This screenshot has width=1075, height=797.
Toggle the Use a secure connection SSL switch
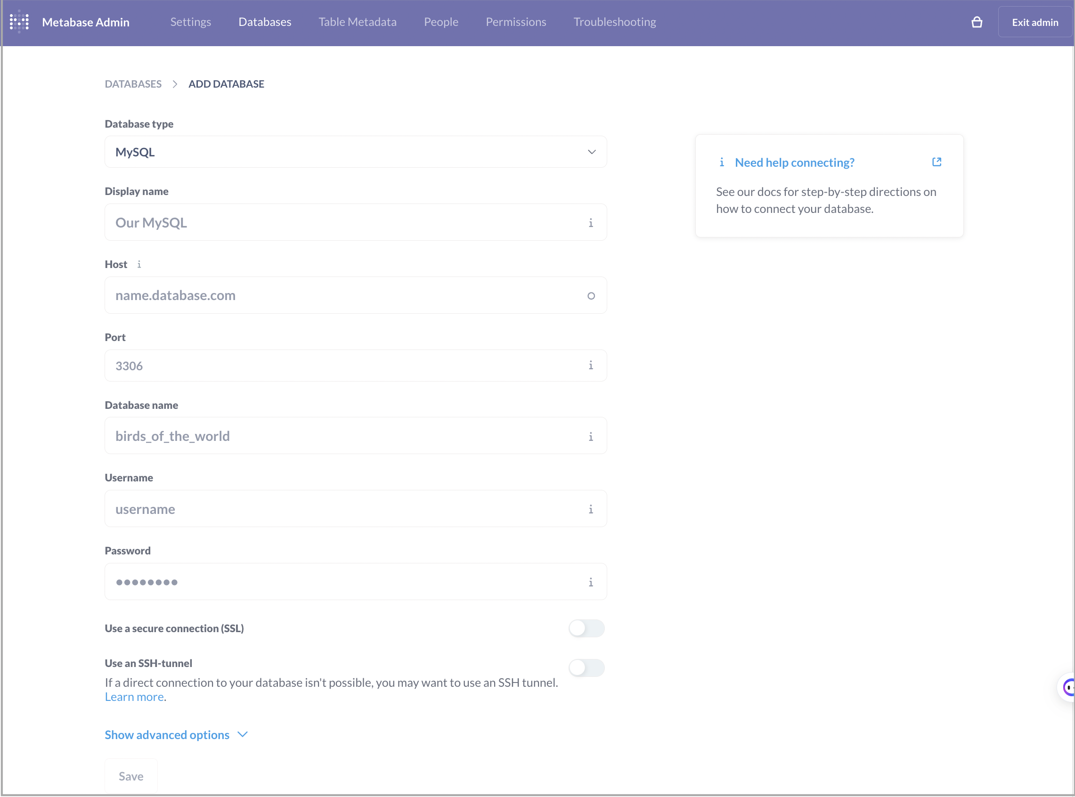586,628
